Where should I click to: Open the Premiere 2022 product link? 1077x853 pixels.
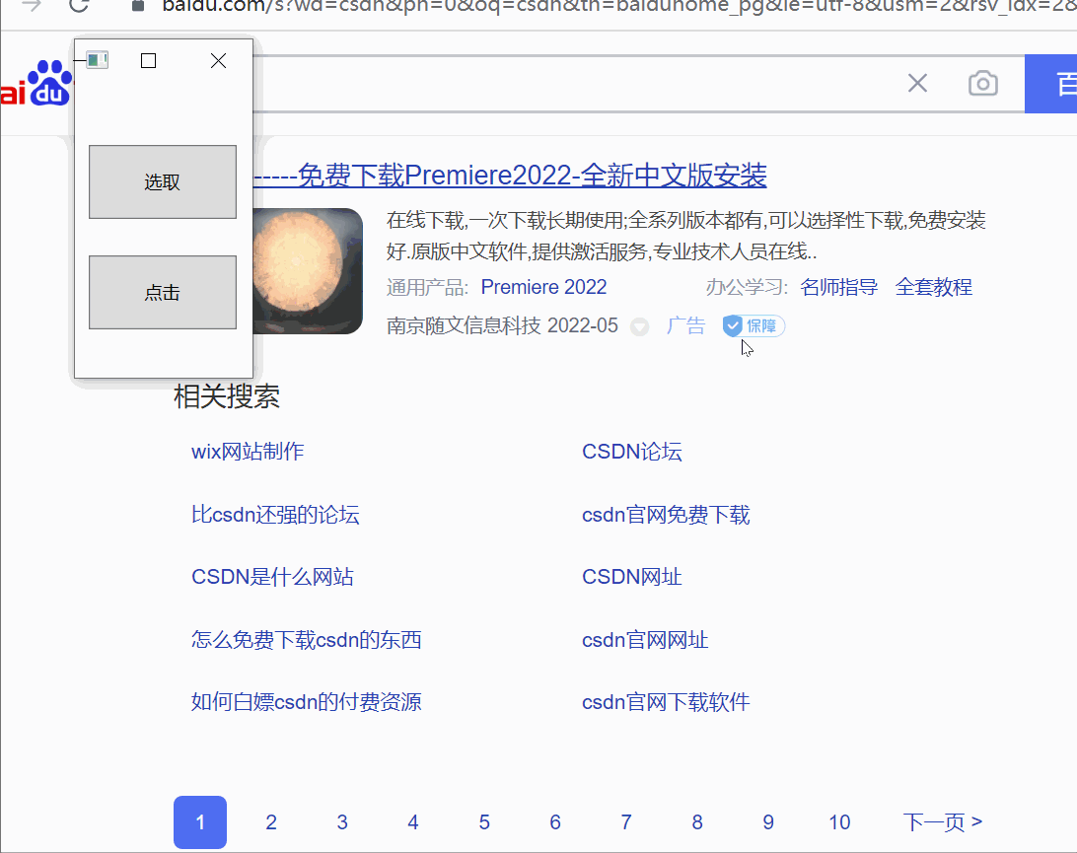543,287
